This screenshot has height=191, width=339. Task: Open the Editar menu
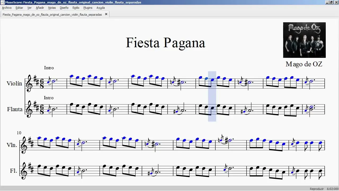(x=19, y=8)
